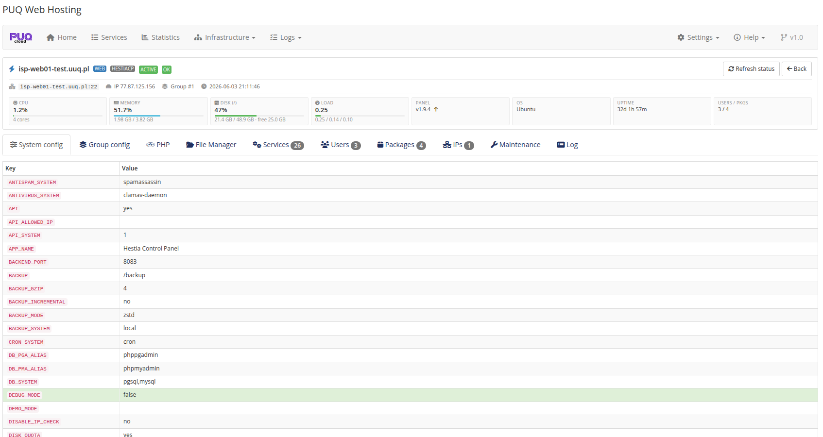Click the IPs network icon

pos(447,145)
